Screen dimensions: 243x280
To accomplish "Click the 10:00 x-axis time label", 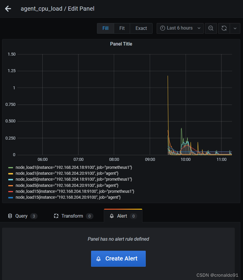I will pyautogui.click(x=186, y=159).
